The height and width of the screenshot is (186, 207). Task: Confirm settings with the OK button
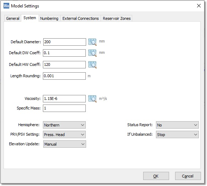click(x=156, y=176)
